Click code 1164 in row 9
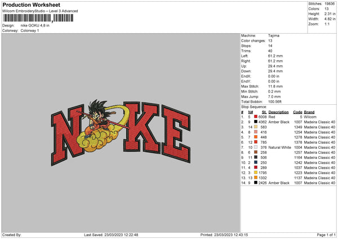 click(x=298, y=158)
